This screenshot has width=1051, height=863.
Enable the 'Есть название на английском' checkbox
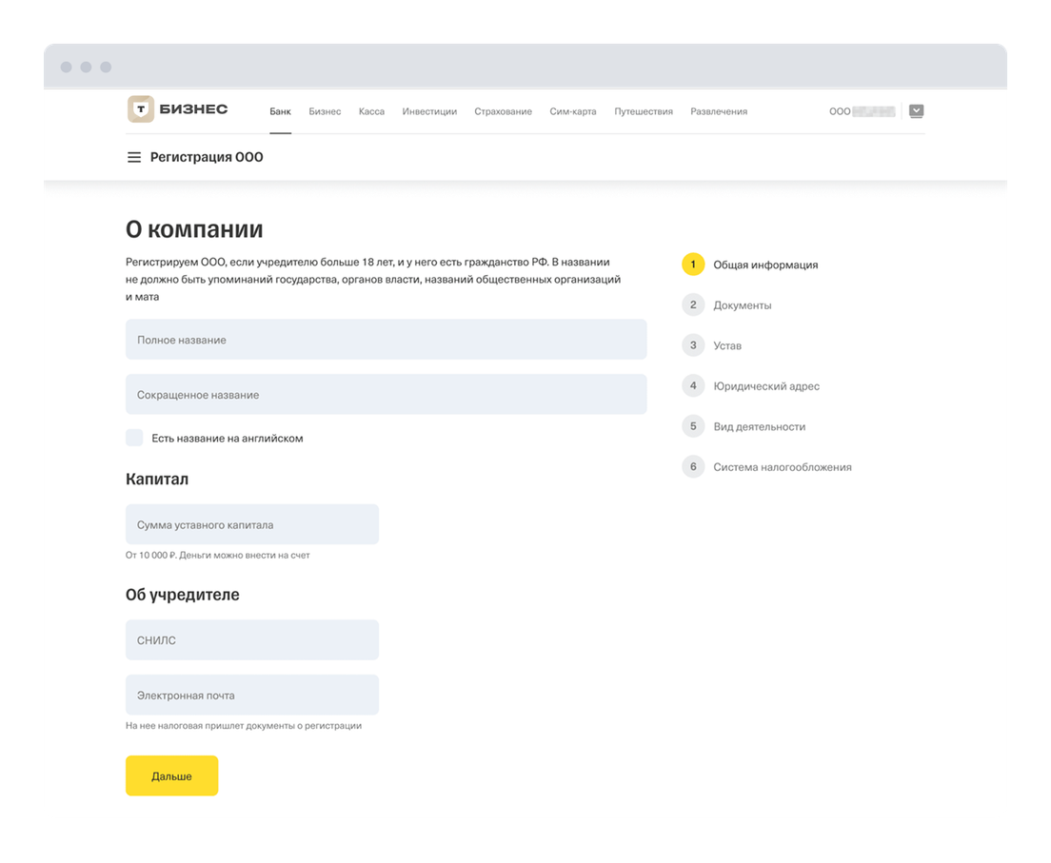point(134,438)
